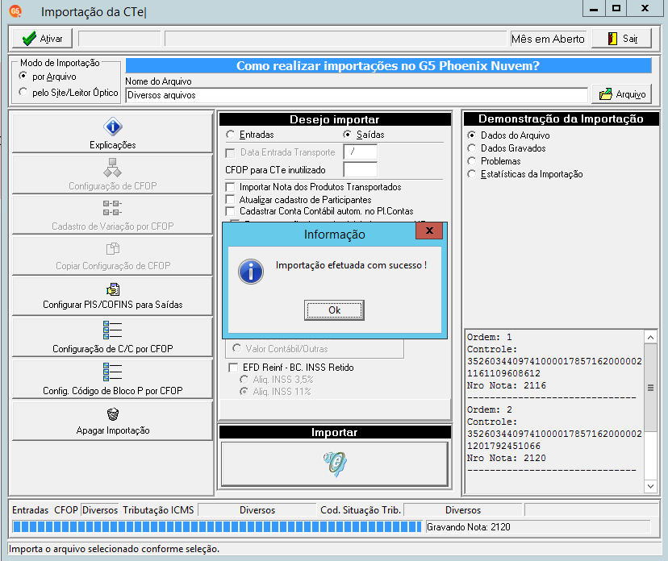Click Tributação ICMS Diversos status field
This screenshot has height=561, width=668.
[257, 510]
